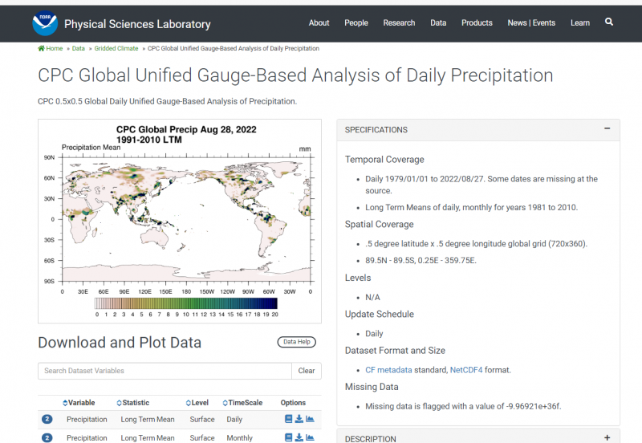This screenshot has height=443, width=642.
Task: Click the download icon for Daily row
Action: 299,419
